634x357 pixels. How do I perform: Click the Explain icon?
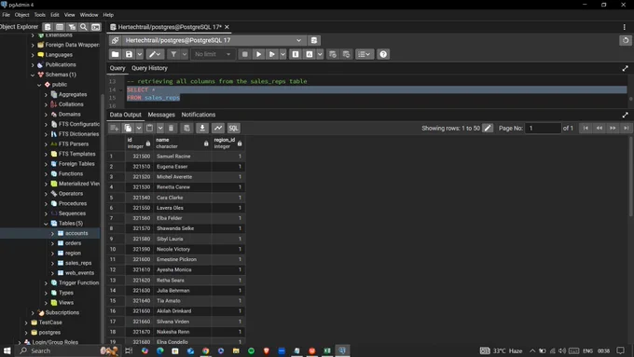296,54
